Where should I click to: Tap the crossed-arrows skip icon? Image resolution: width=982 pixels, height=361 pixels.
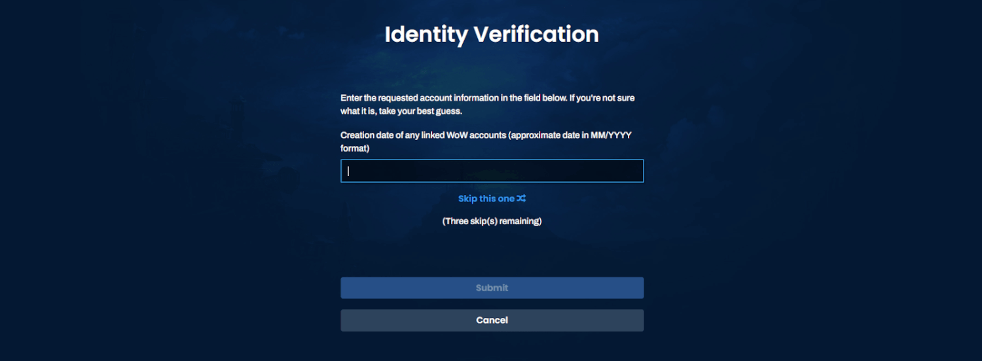click(x=521, y=198)
